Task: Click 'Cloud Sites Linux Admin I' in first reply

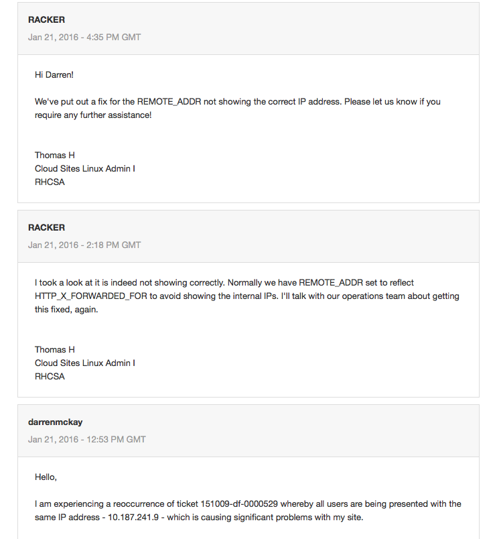Action: click(85, 169)
